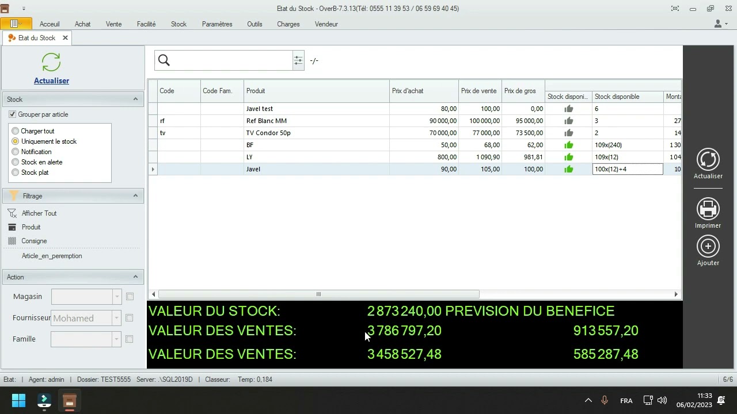Click the funnel icon beside Filtrage
The height and width of the screenshot is (414, 737).
tap(14, 195)
